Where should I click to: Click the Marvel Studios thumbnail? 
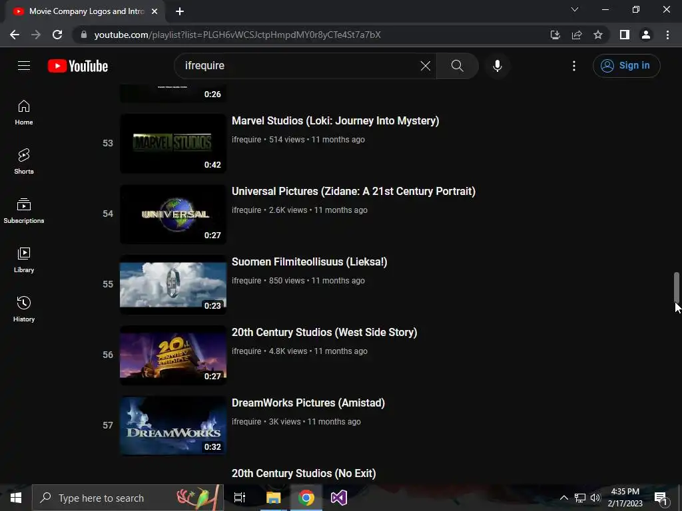(173, 144)
